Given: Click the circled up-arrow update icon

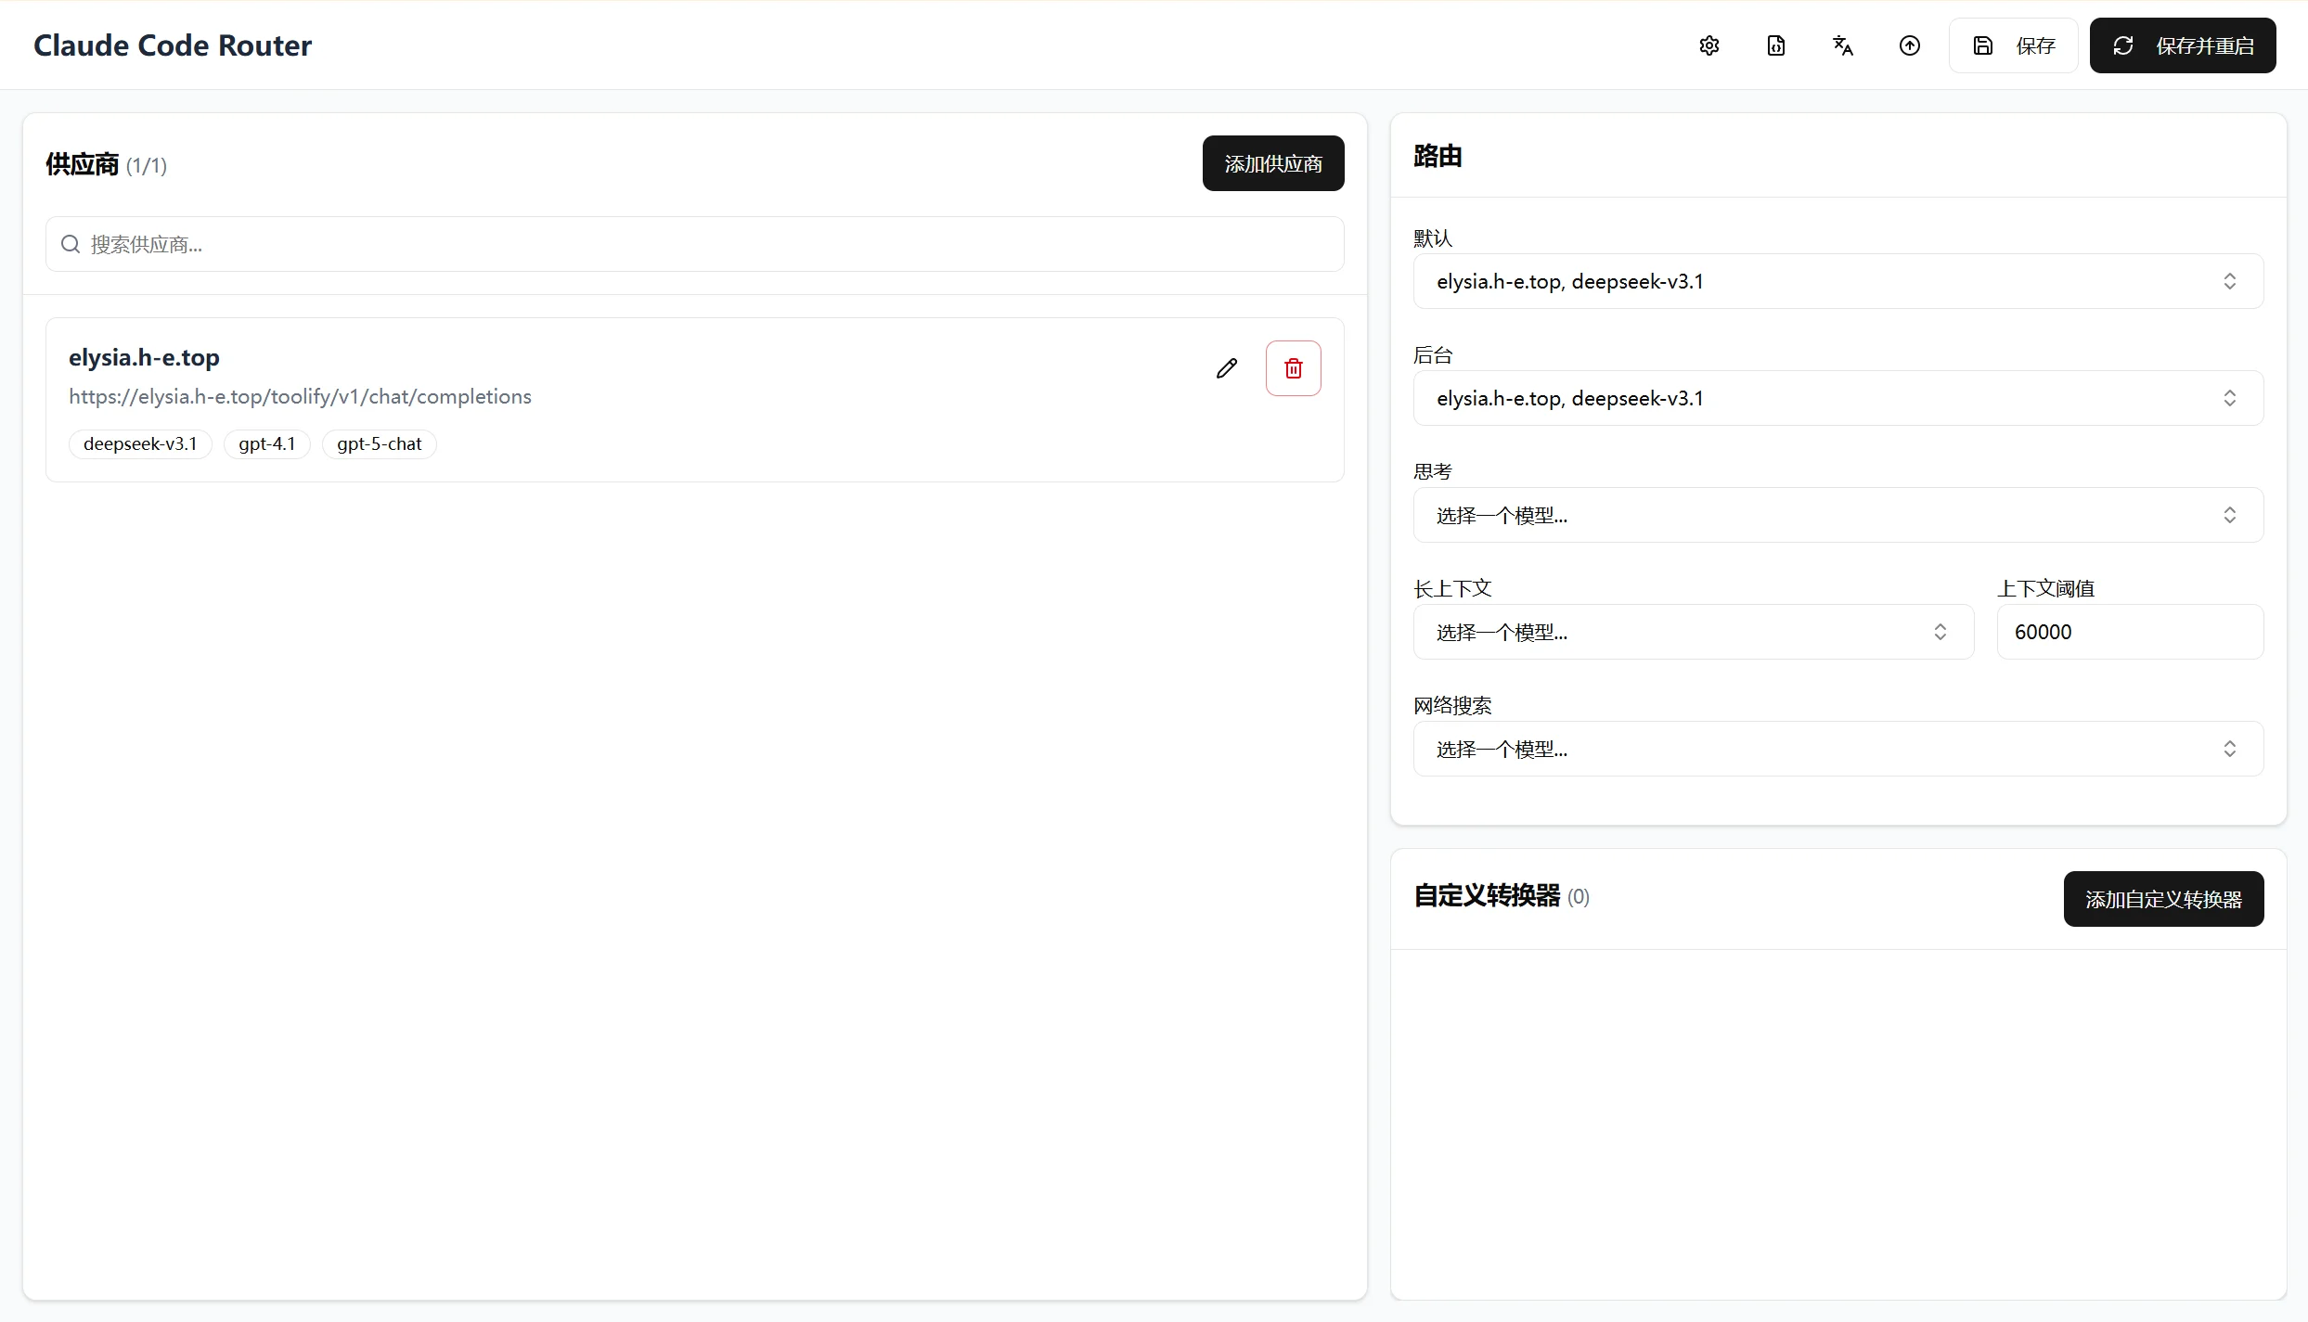Looking at the screenshot, I should click(1909, 45).
